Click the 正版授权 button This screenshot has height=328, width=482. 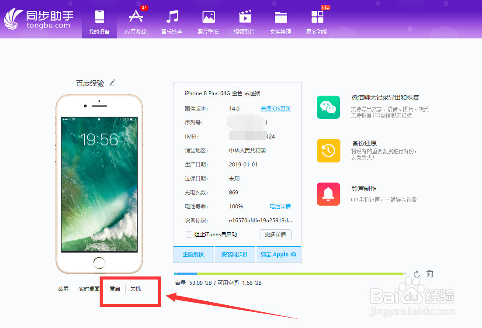[x=193, y=254]
